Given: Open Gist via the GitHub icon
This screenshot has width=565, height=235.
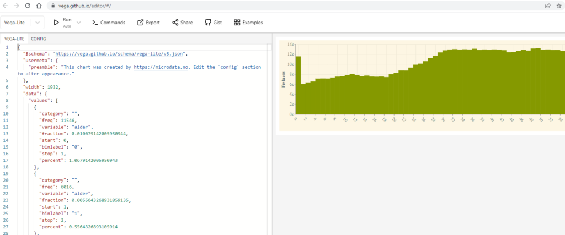Looking at the screenshot, I should click(x=207, y=23).
